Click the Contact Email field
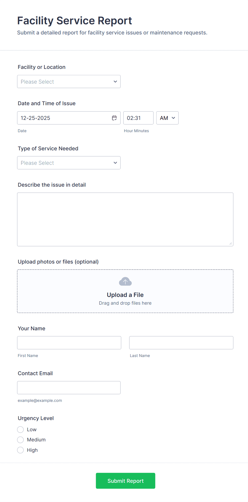Image resolution: width=248 pixels, height=502 pixels. (69, 387)
